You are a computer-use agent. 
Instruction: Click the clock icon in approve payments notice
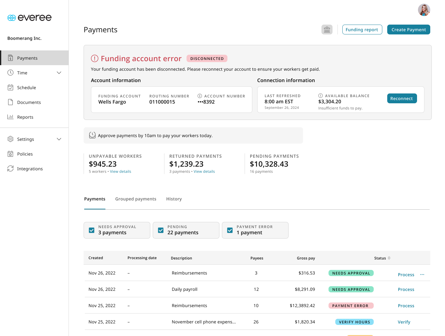point(92,135)
